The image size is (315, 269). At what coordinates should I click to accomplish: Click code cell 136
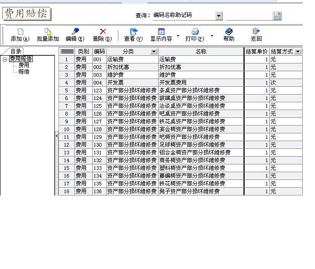tap(100, 191)
